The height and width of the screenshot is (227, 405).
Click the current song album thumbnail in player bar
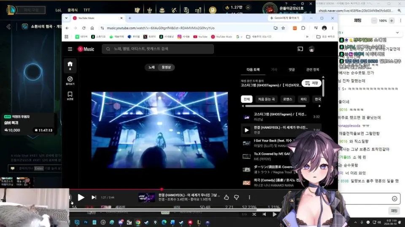[x=146, y=198]
